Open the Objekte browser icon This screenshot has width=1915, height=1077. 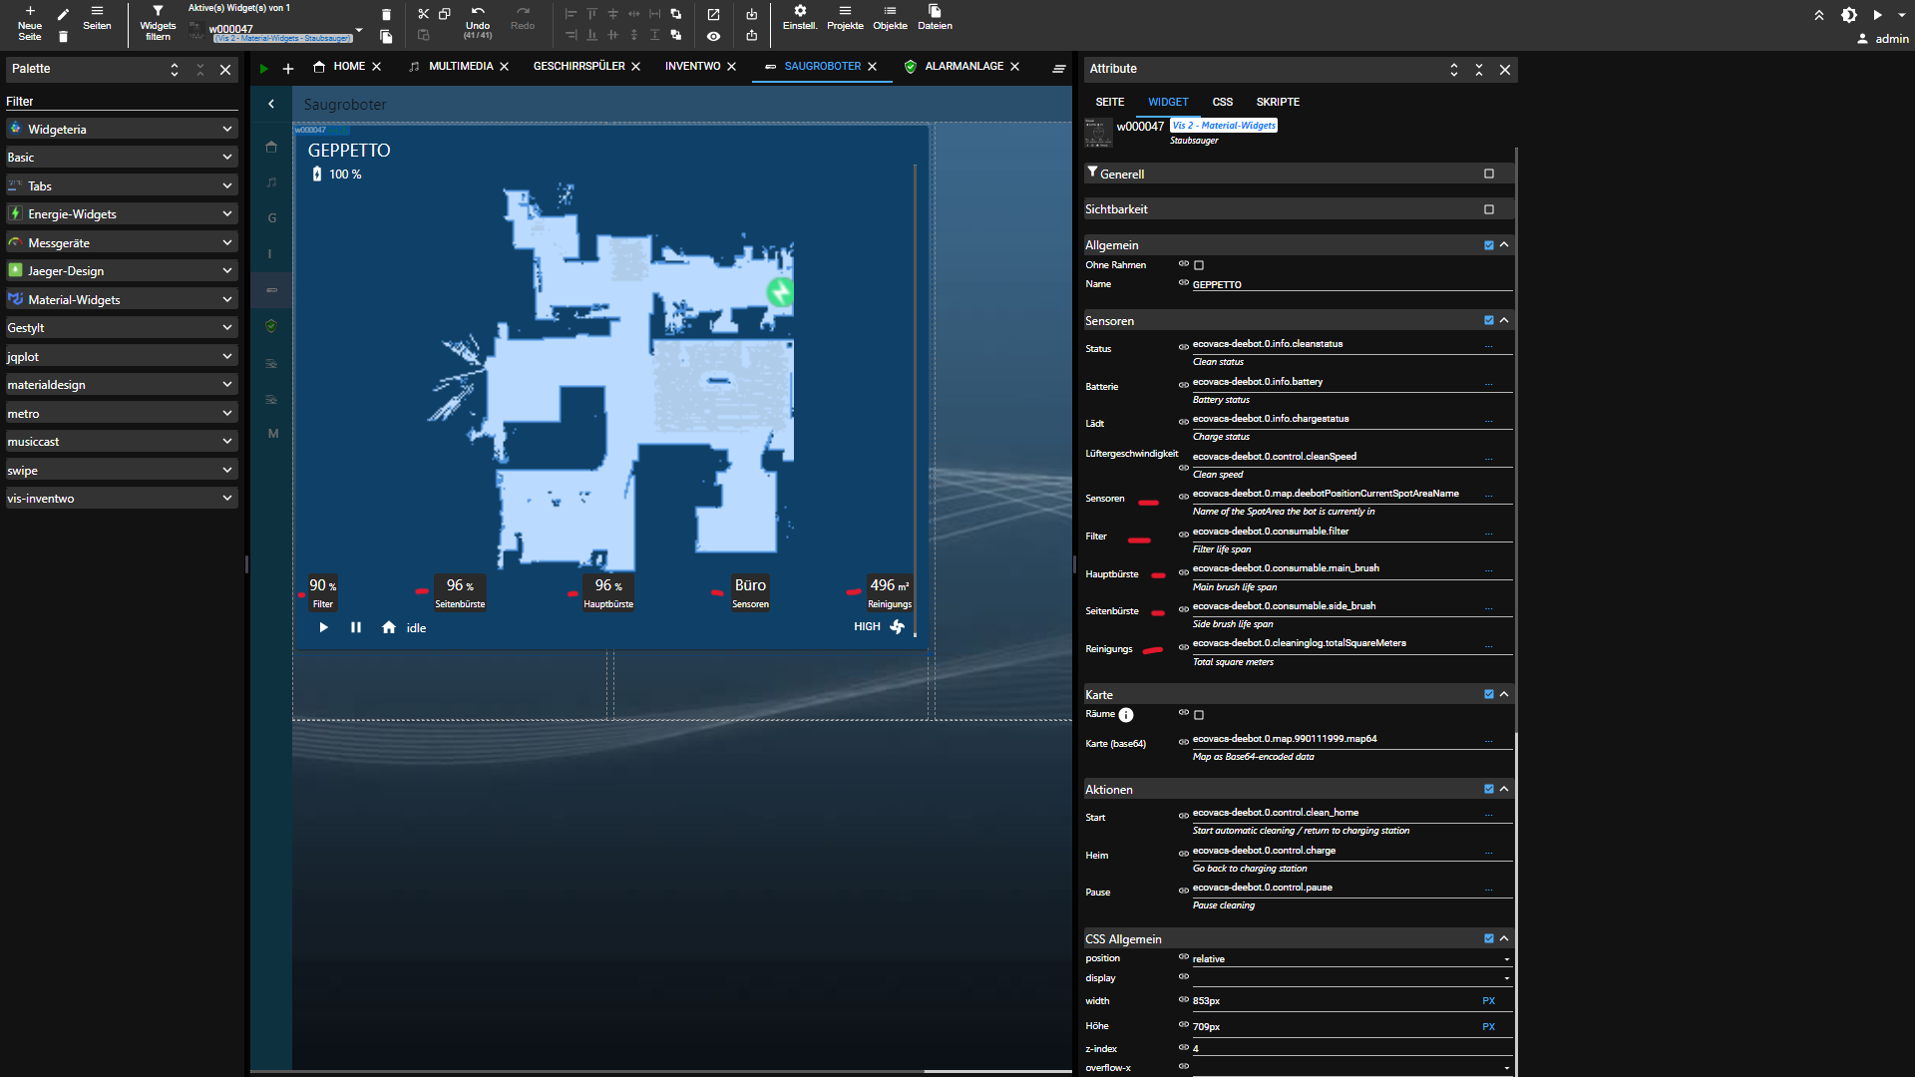point(890,18)
